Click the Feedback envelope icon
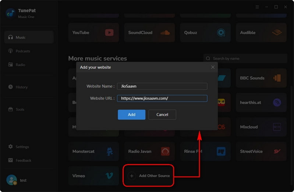This screenshot has width=294, height=192. click(x=11, y=160)
